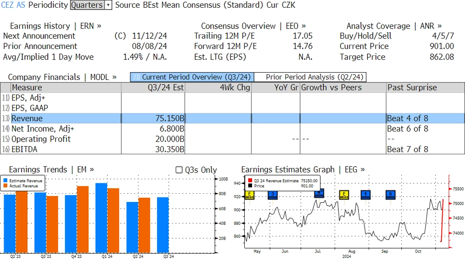Screen dimensions: 465x260
Task: Open the Periodicity Quarters dropdown
Action: point(108,5)
